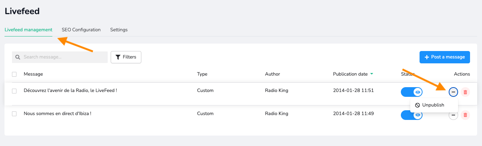Viewport: 482px width, 146px height.
Task: Sort by the Publication date arrow
Action: [x=371, y=74]
